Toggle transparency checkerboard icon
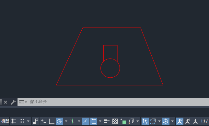The height and width of the screenshot is (126, 209). (115, 121)
